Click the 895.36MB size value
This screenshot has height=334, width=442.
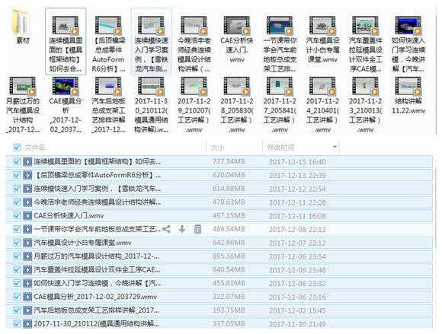click(229, 256)
